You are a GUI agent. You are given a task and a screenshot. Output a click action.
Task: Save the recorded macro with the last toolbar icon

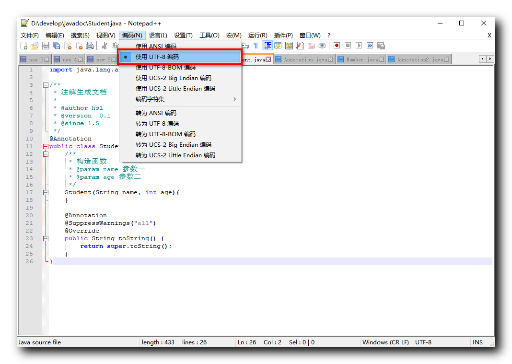(x=381, y=46)
